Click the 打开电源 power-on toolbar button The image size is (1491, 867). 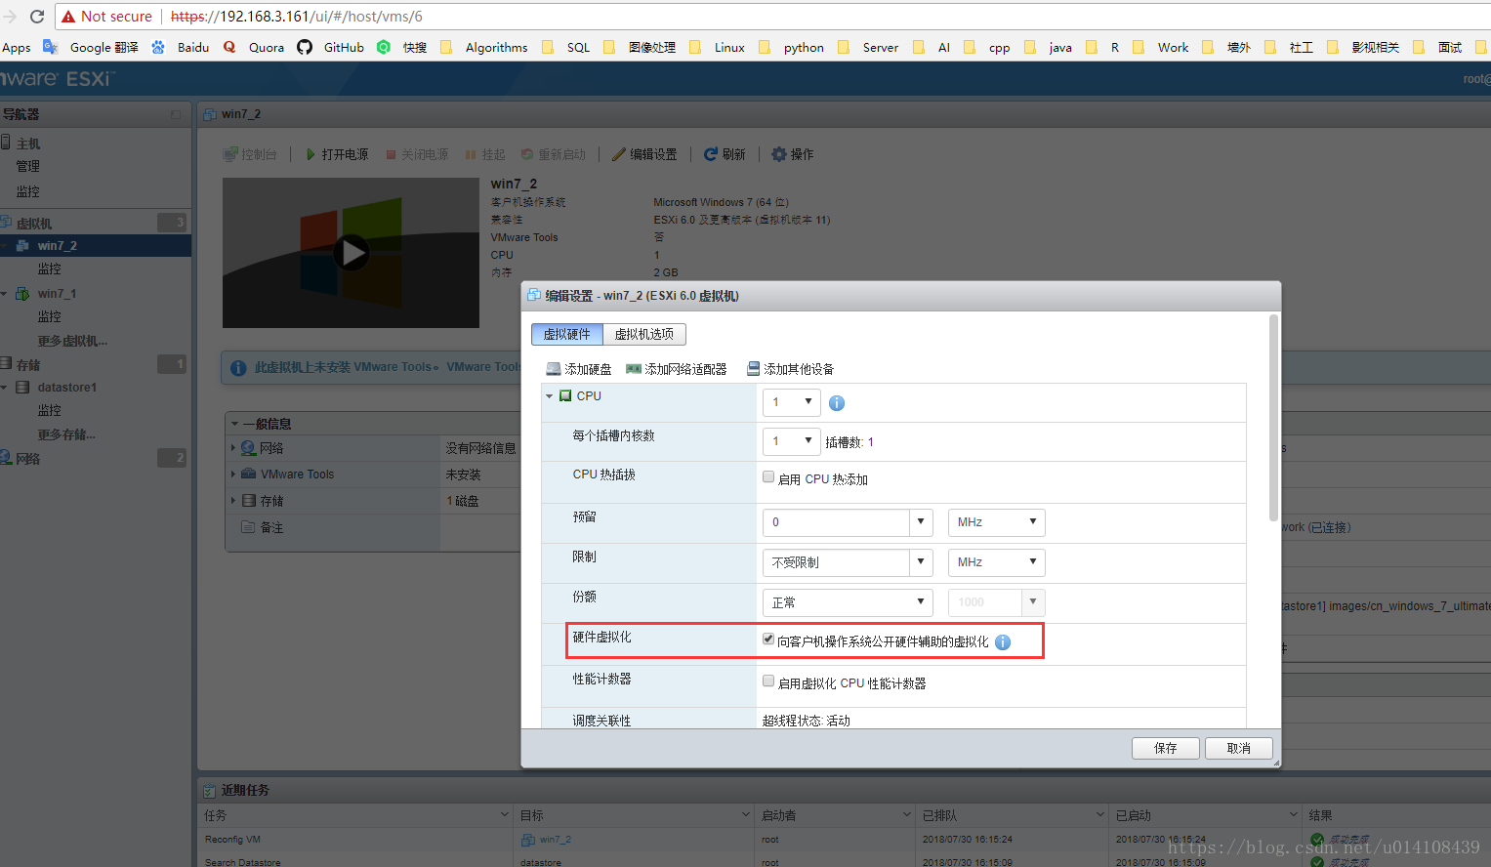pos(337,154)
